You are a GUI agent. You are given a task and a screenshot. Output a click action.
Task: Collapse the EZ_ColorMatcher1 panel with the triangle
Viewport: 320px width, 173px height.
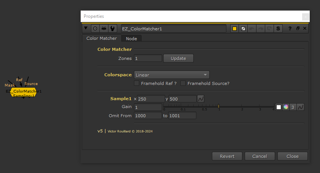[x=86, y=28]
